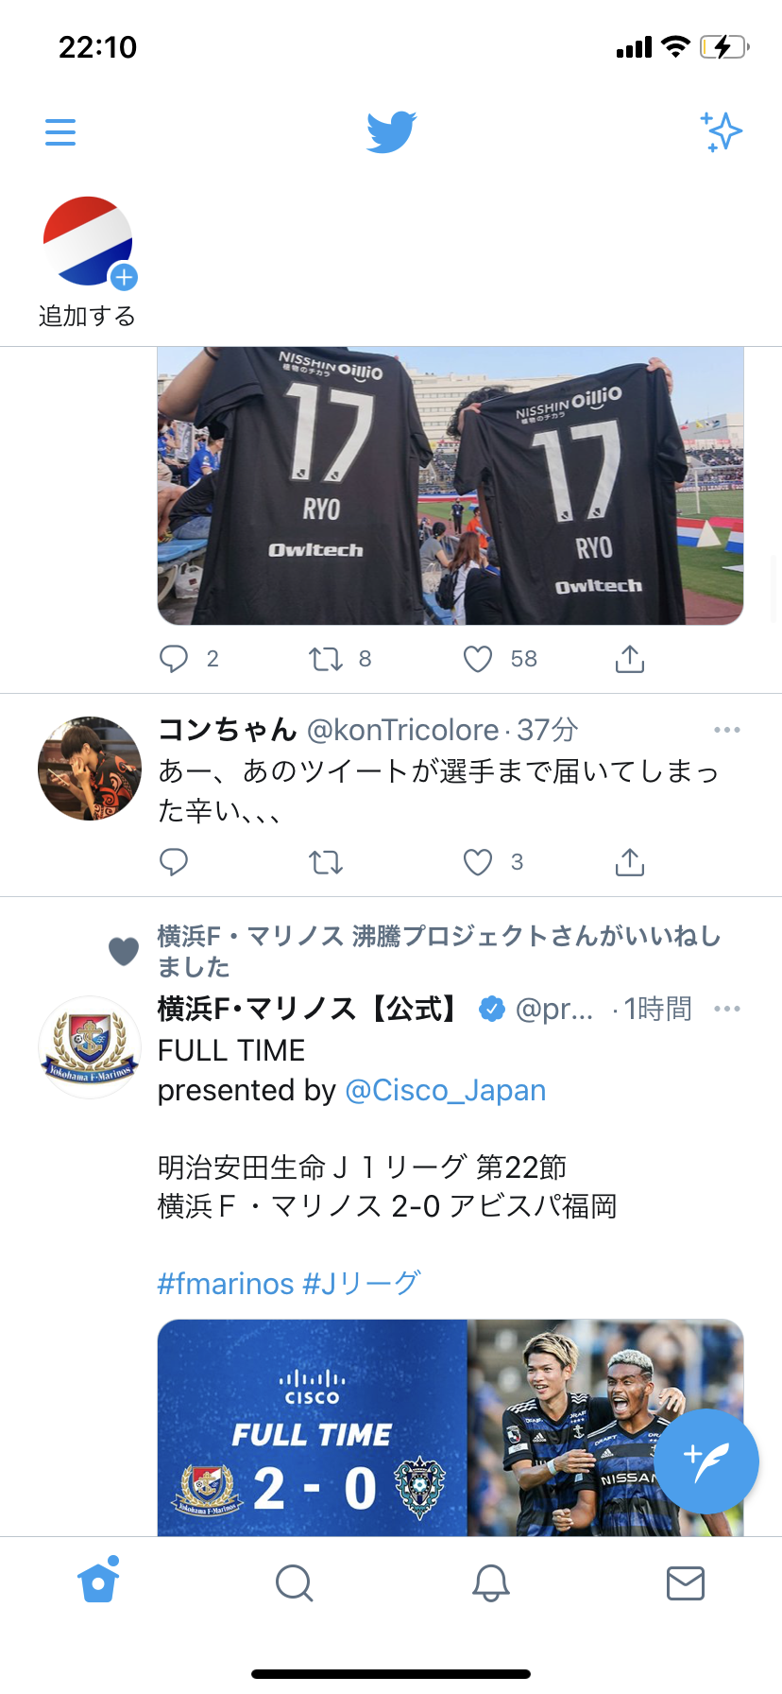Open the @Cisco_Japan mention link
The height and width of the screenshot is (1694, 782).
point(446,1090)
